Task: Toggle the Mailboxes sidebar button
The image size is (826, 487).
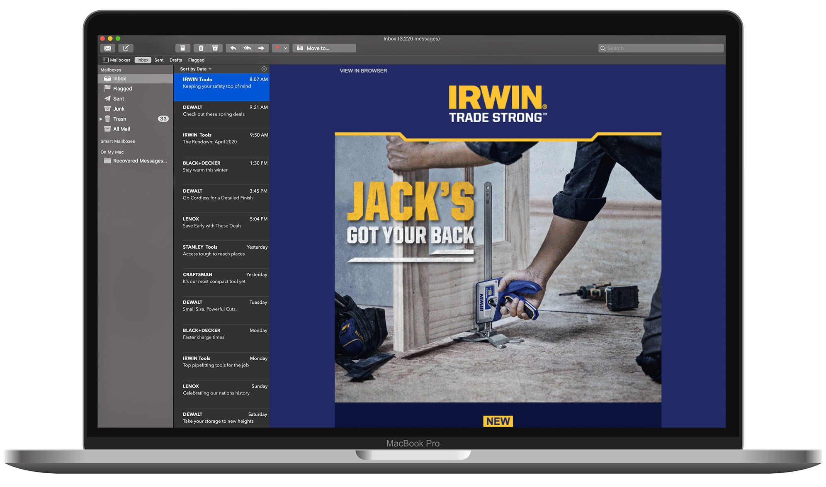Action: (117, 60)
